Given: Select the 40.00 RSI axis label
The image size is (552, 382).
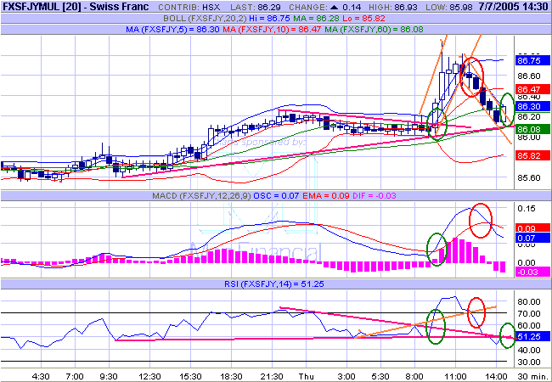Looking at the screenshot, I should tap(529, 350).
